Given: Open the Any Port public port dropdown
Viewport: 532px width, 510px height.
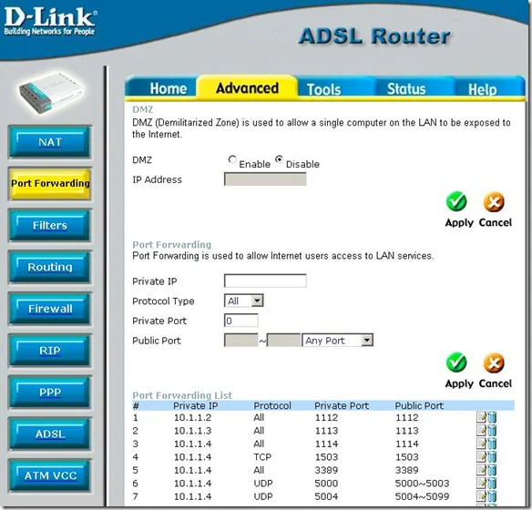Looking at the screenshot, I should [338, 340].
